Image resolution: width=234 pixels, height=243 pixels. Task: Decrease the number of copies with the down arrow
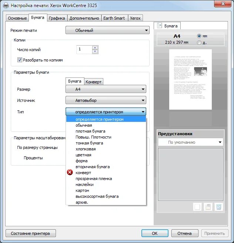coord(95,51)
